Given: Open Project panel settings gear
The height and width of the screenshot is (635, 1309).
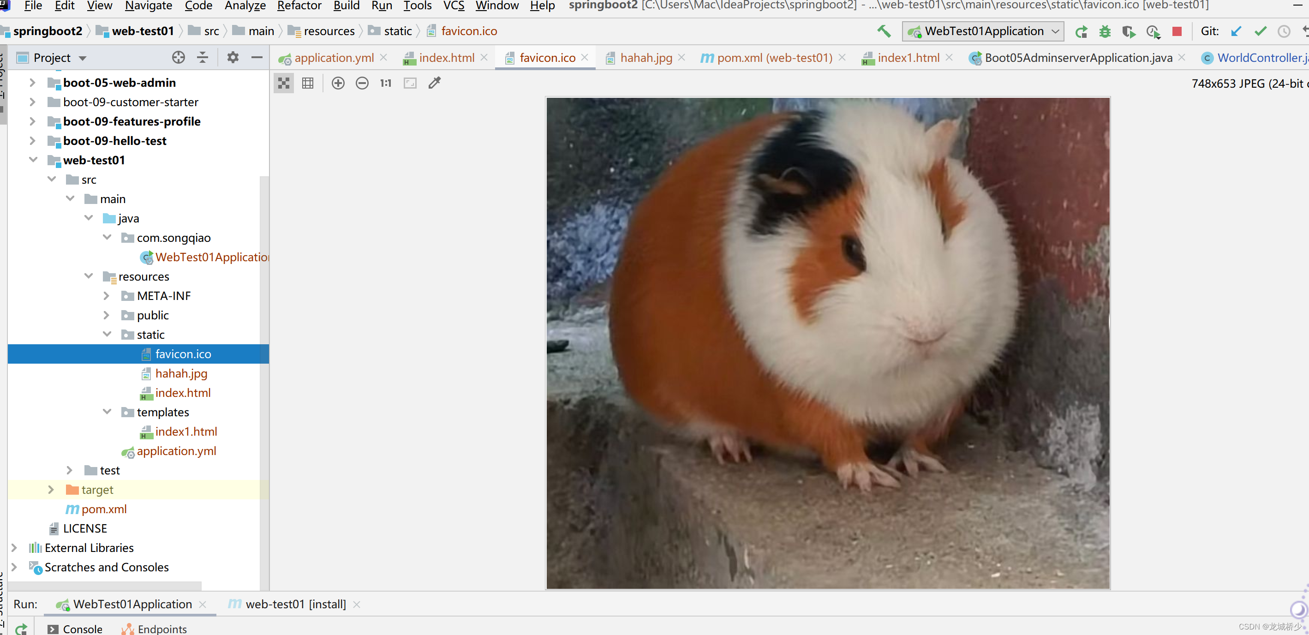Looking at the screenshot, I should (x=233, y=57).
